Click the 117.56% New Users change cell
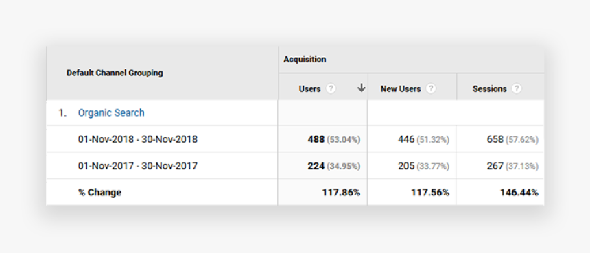 click(x=430, y=193)
